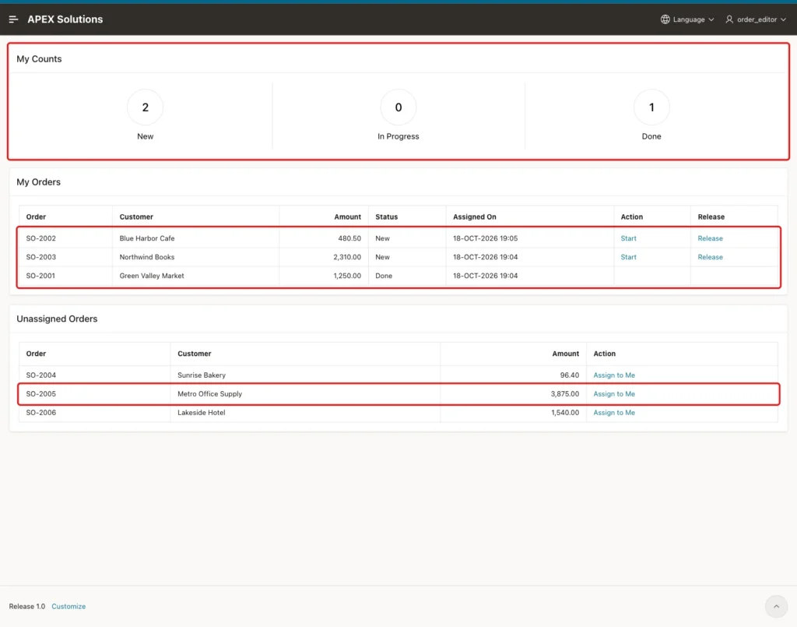This screenshot has width=797, height=627.
Task: Start order SO-2002
Action: [x=628, y=238]
